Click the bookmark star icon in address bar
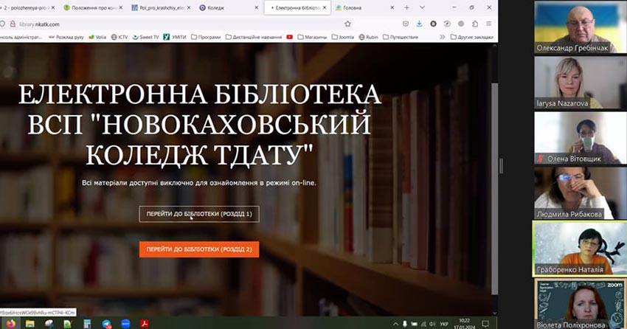The width and height of the screenshot is (627, 329). tap(348, 23)
